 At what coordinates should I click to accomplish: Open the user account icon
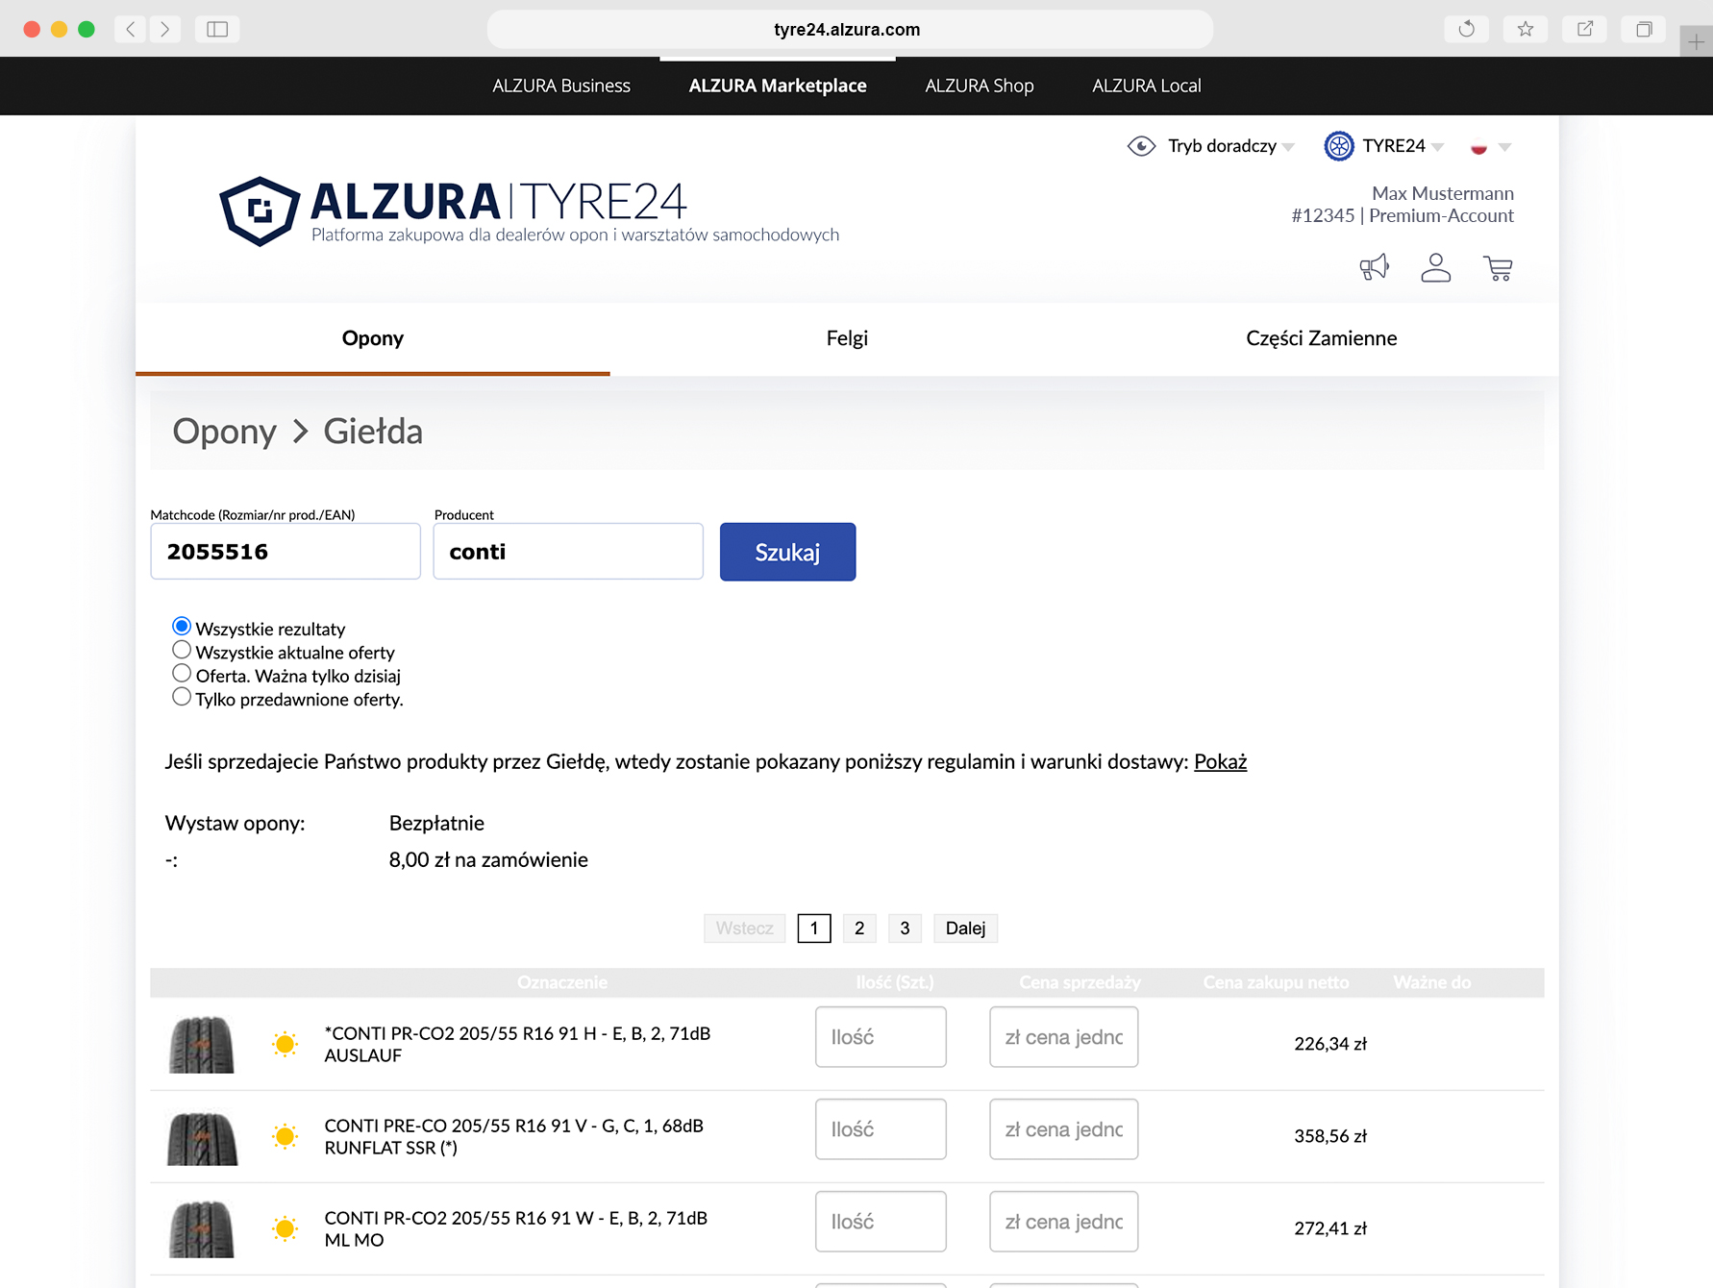[1436, 267]
